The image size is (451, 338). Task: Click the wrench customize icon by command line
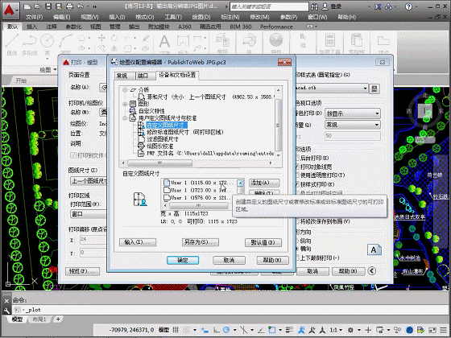(x=6, y=311)
